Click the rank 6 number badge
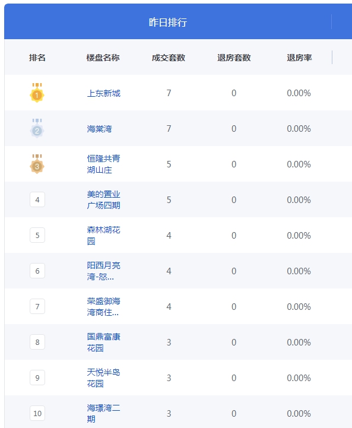The image size is (352, 428). 37,271
